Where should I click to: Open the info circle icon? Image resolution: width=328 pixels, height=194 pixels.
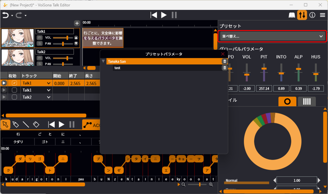click(312, 15)
